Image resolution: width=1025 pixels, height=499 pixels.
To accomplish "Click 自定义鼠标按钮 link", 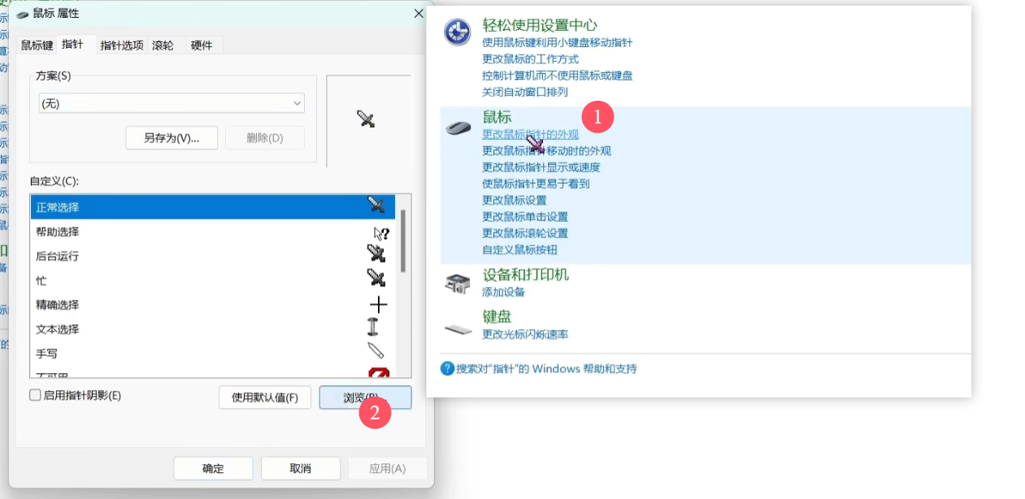I will (519, 250).
